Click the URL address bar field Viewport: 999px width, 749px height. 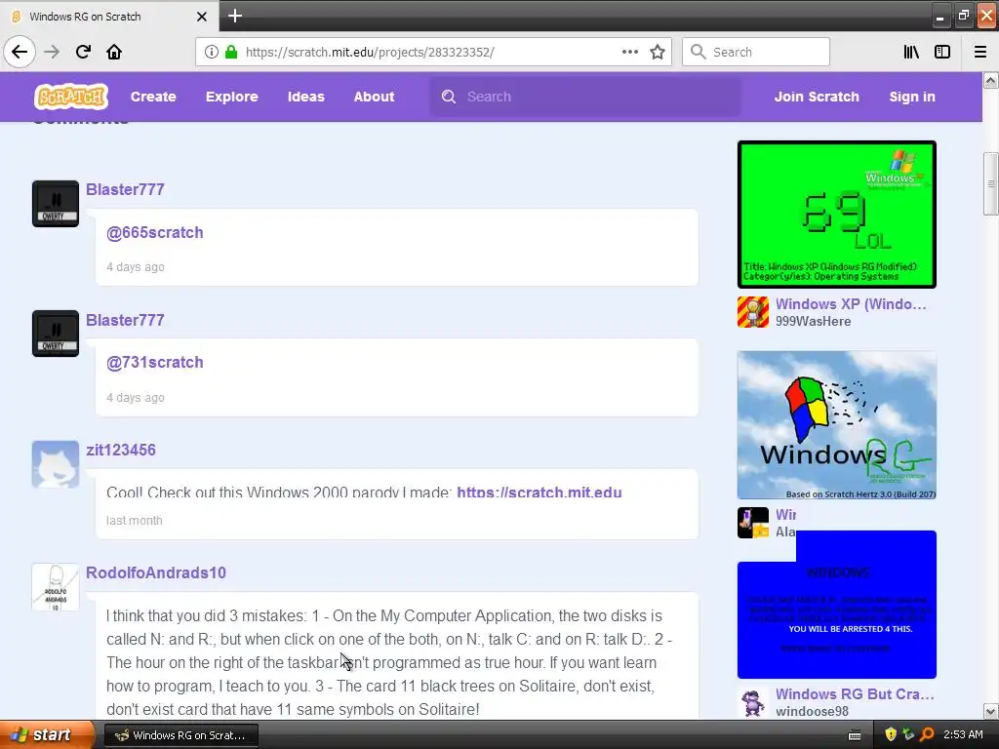coord(433,52)
